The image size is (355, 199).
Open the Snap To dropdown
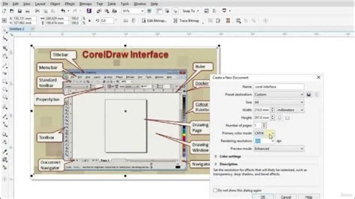[x=191, y=11]
